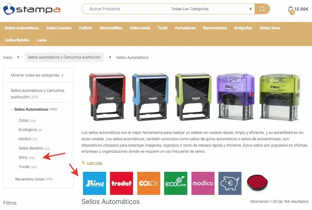Screen dimensions: 312x210
Task: Open the EcoLine brand logo tile
Action: pos(176,183)
